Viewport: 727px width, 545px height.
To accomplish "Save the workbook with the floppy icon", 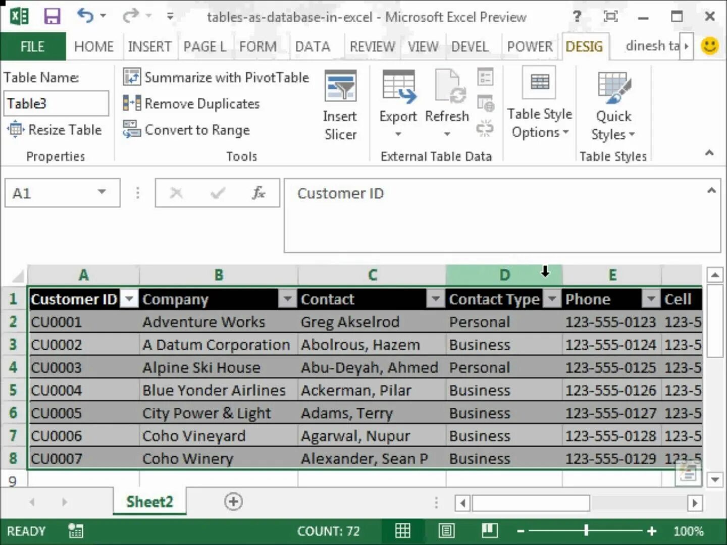I will 52,16.
